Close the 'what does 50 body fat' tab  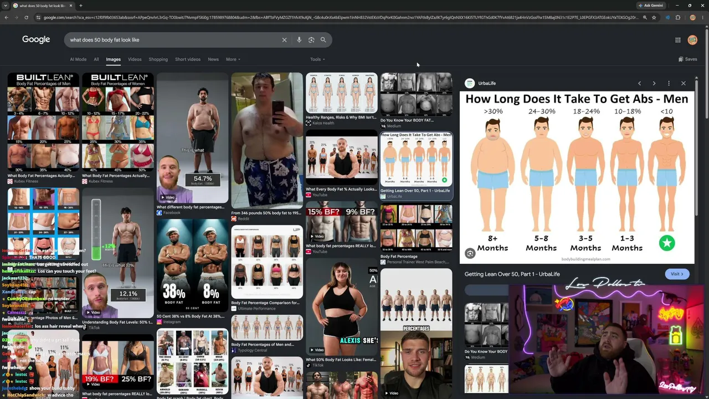(x=71, y=6)
